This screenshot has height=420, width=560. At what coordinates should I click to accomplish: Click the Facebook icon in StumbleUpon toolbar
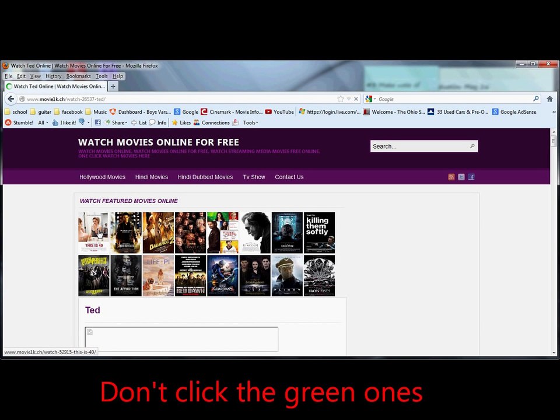(x=97, y=123)
